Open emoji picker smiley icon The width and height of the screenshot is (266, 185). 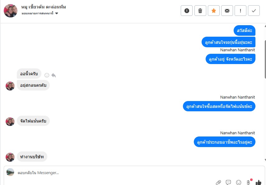pyautogui.click(x=239, y=183)
